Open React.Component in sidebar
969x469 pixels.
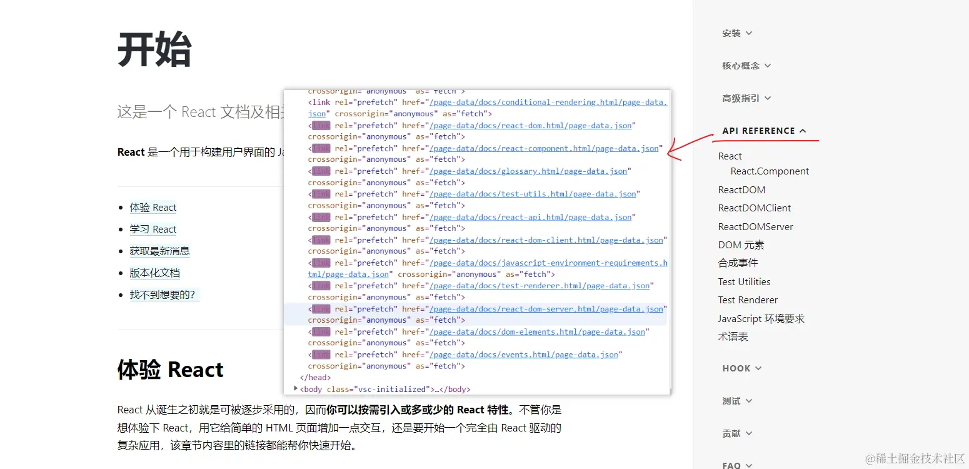click(x=770, y=171)
